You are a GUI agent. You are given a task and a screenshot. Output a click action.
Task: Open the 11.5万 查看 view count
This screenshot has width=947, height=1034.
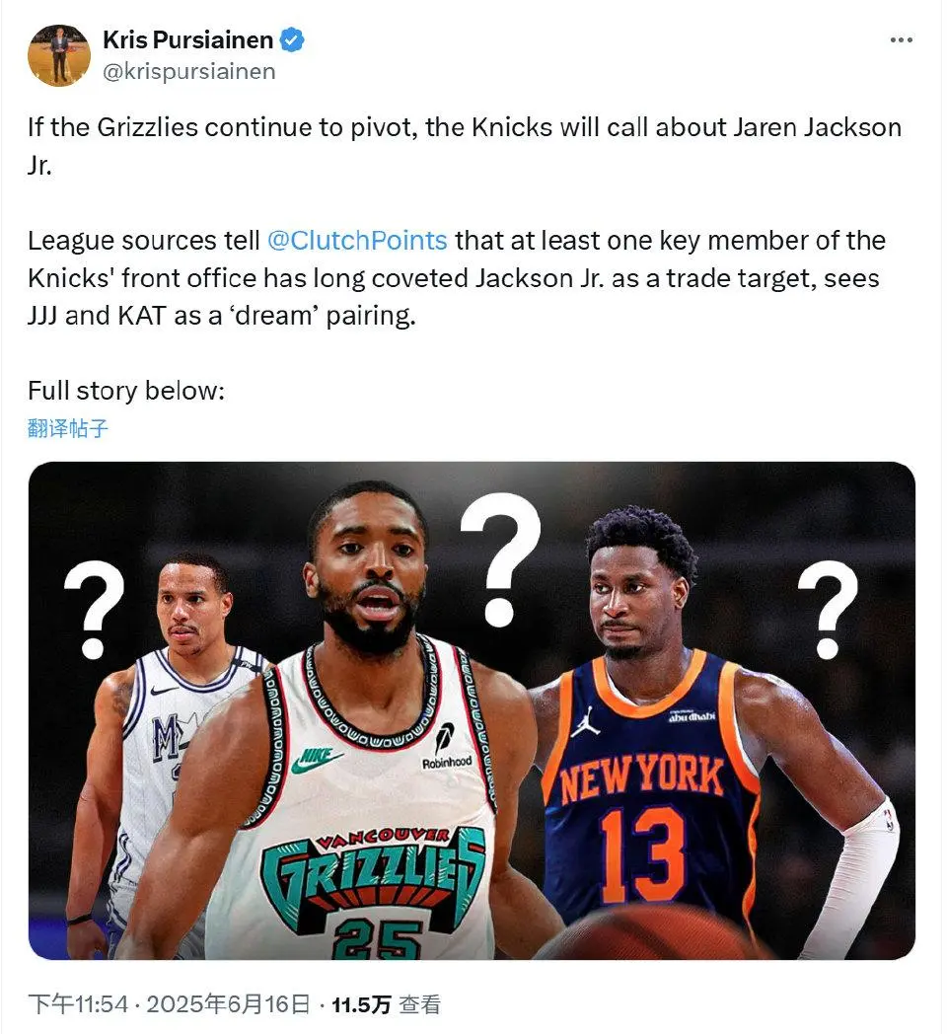pos(386,1004)
